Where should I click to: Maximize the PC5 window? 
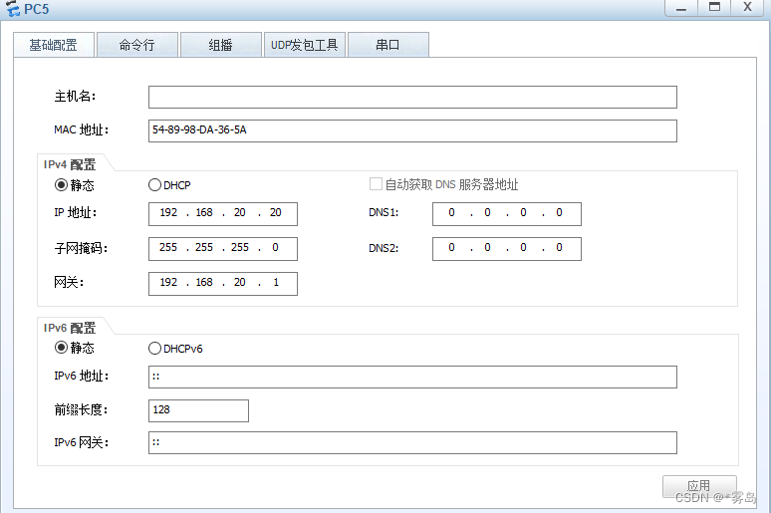click(x=714, y=8)
